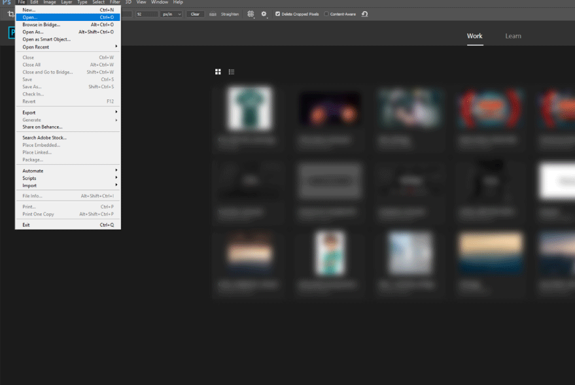Viewport: 575px width, 385px height.
Task: Click the blue Photoshop home icon
Action: coord(12,32)
